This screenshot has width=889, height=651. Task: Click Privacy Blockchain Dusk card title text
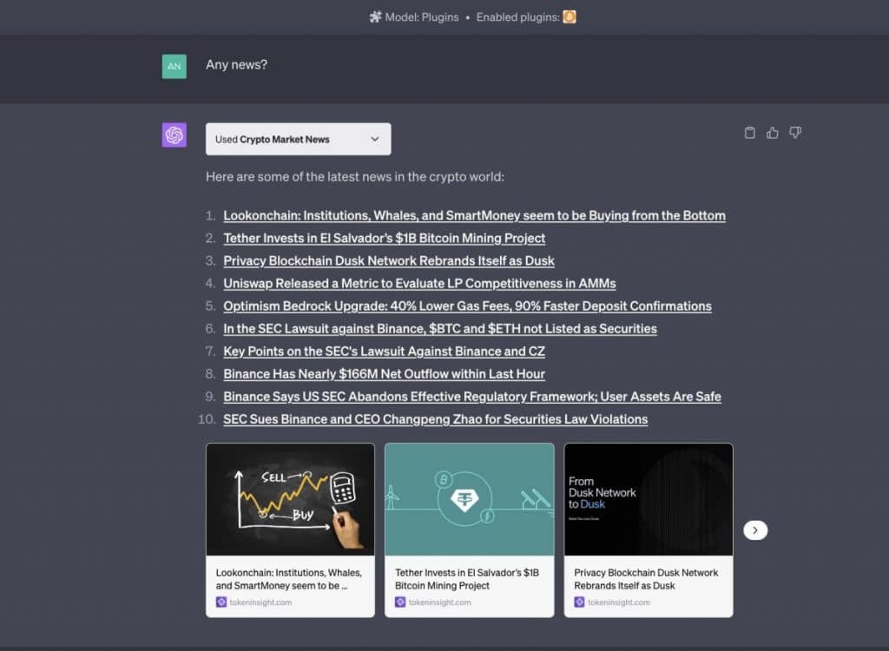coord(646,579)
